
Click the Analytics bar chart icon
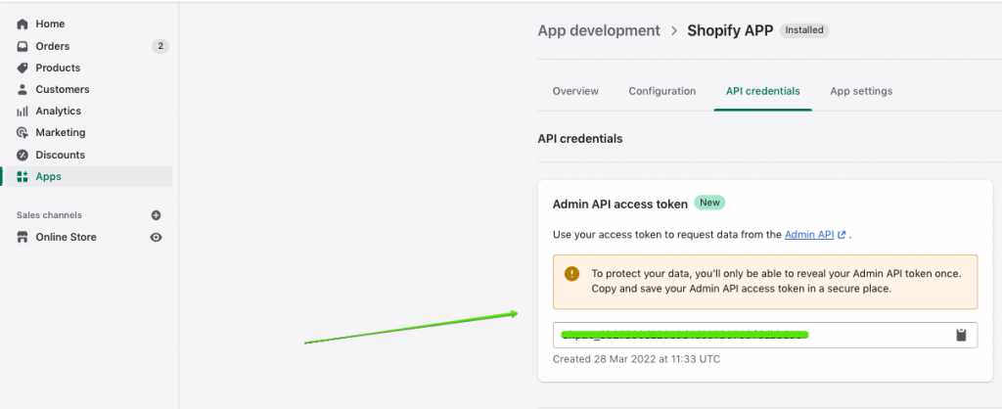23,111
